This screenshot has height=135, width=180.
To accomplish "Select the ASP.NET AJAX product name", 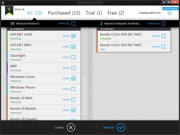I will coord(21,34).
